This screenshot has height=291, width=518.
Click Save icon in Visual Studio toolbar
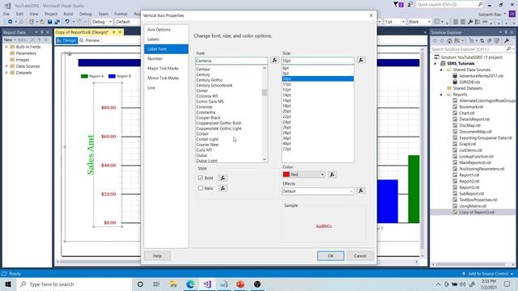(49, 22)
